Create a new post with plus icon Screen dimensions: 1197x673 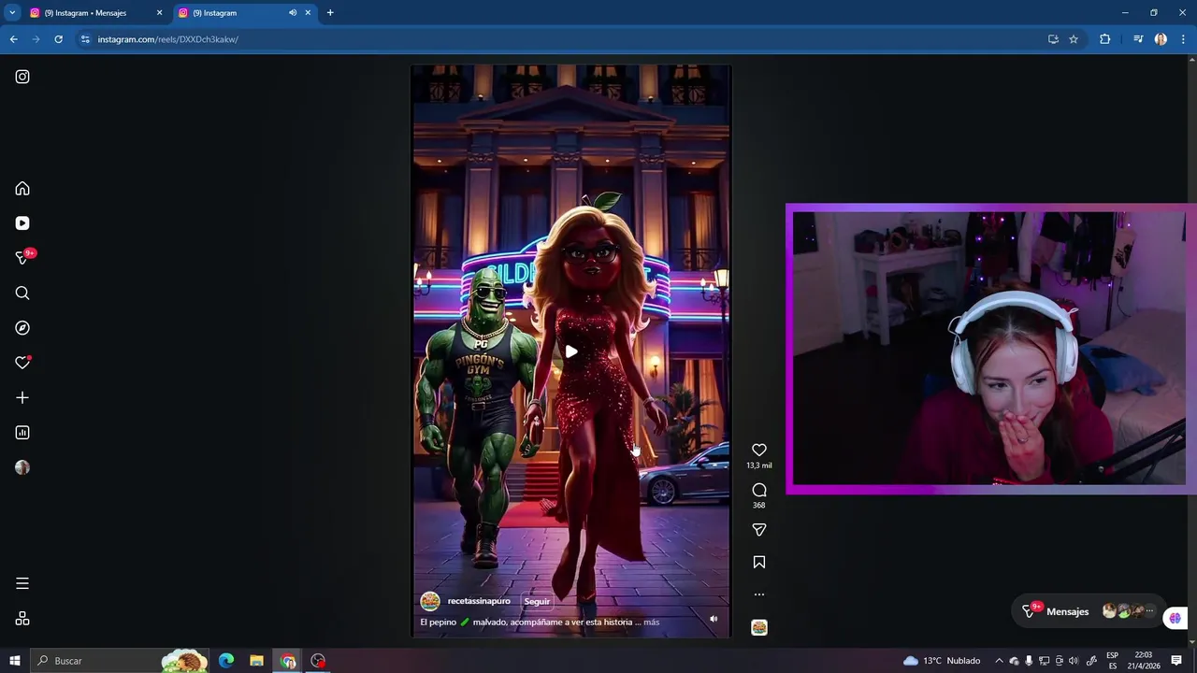[22, 397]
